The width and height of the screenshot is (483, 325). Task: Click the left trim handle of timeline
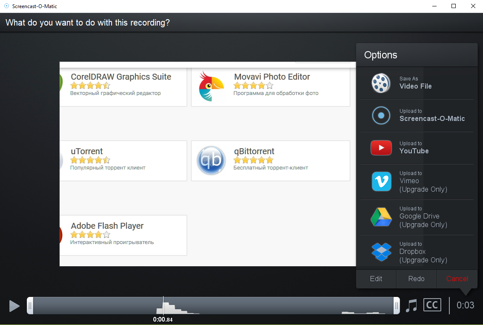click(30, 305)
